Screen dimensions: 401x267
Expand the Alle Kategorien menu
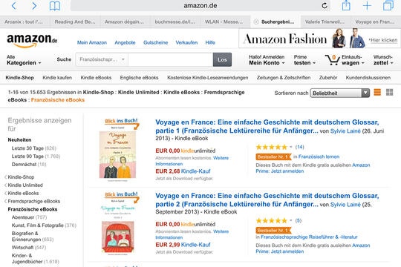(24, 60)
